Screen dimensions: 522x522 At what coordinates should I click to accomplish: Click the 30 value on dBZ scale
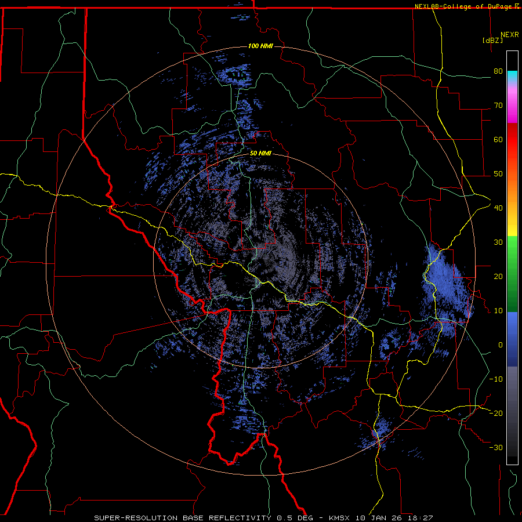click(x=498, y=242)
